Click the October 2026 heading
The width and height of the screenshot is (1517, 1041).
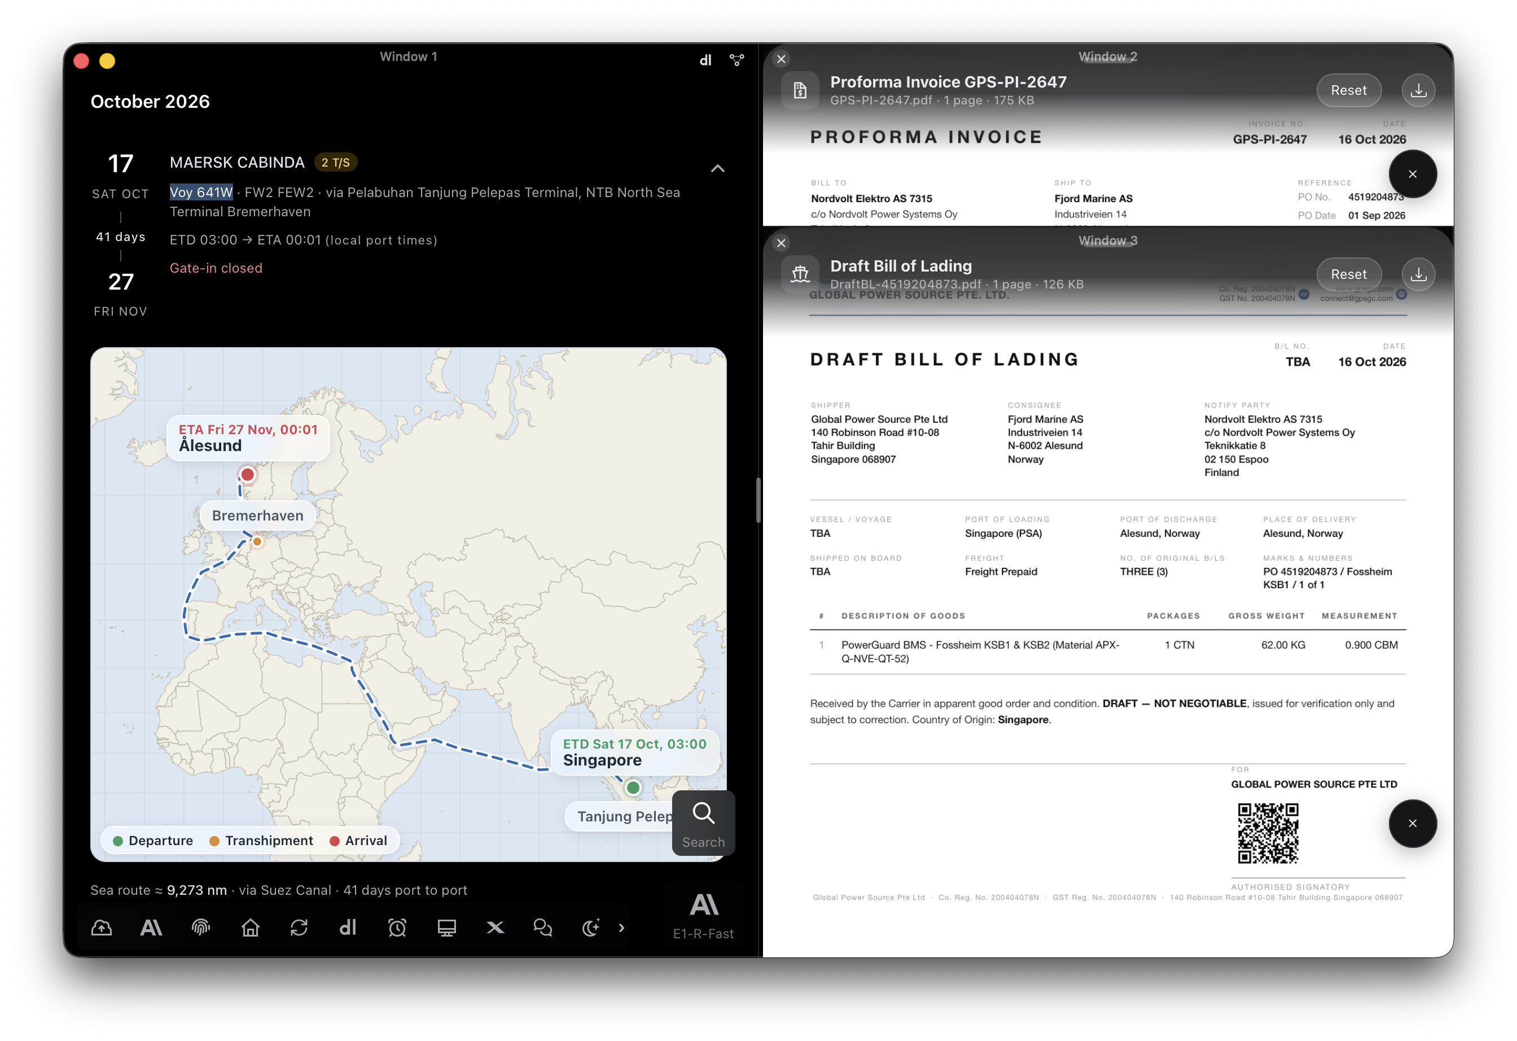[x=150, y=101]
